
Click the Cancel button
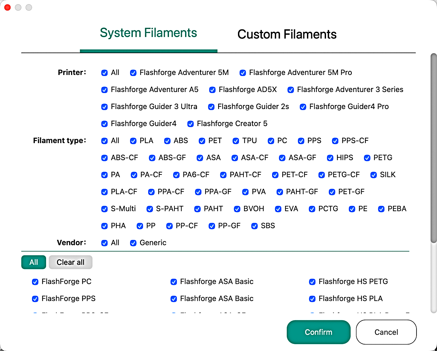tap(386, 332)
